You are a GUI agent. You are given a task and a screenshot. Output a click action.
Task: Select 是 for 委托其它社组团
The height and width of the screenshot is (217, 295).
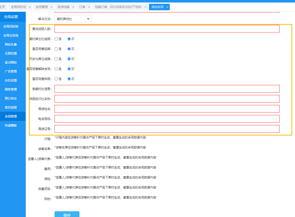pyautogui.click(x=56, y=39)
